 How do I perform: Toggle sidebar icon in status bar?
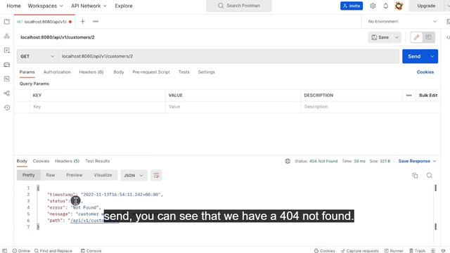[5, 251]
